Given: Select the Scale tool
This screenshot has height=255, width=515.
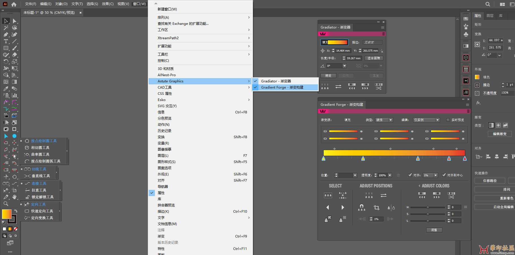Looking at the screenshot, I should coord(14,61).
